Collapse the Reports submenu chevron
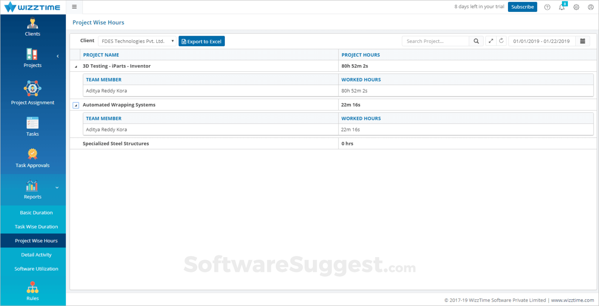 (57, 187)
